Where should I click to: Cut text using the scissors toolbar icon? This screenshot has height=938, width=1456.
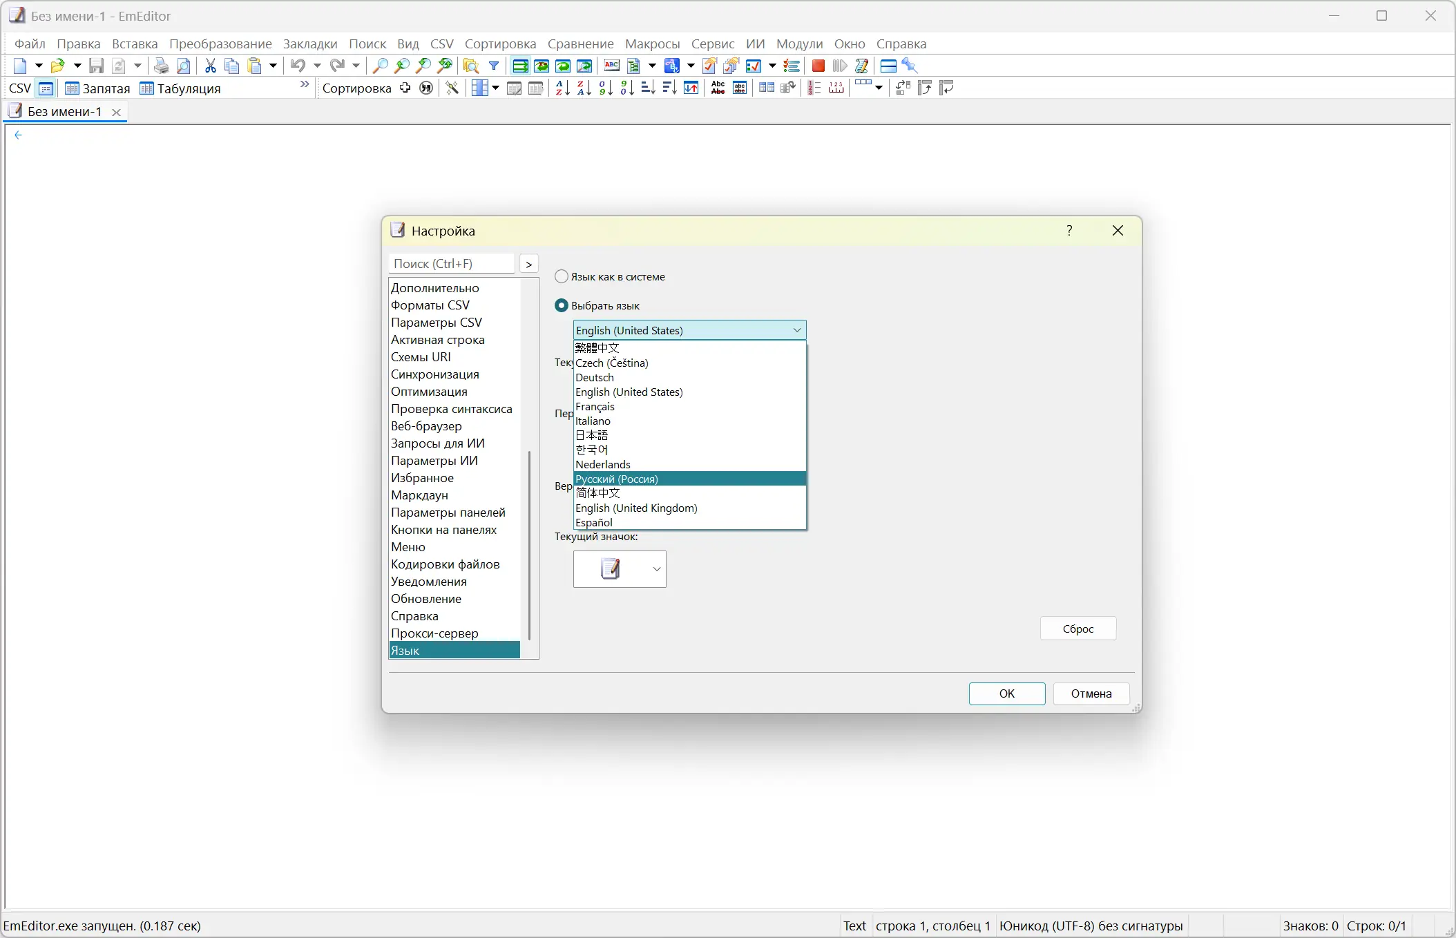pyautogui.click(x=211, y=66)
